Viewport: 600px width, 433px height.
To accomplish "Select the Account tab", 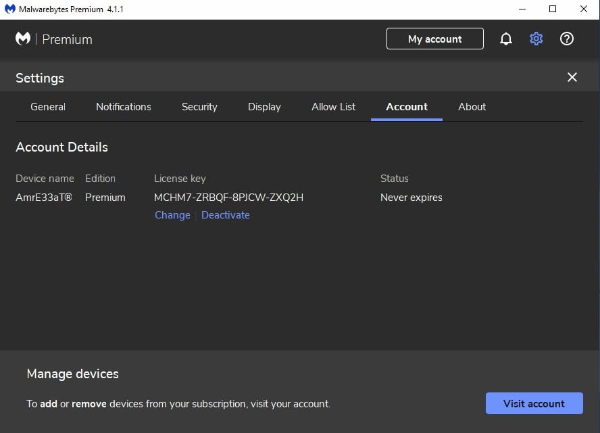I will [407, 107].
